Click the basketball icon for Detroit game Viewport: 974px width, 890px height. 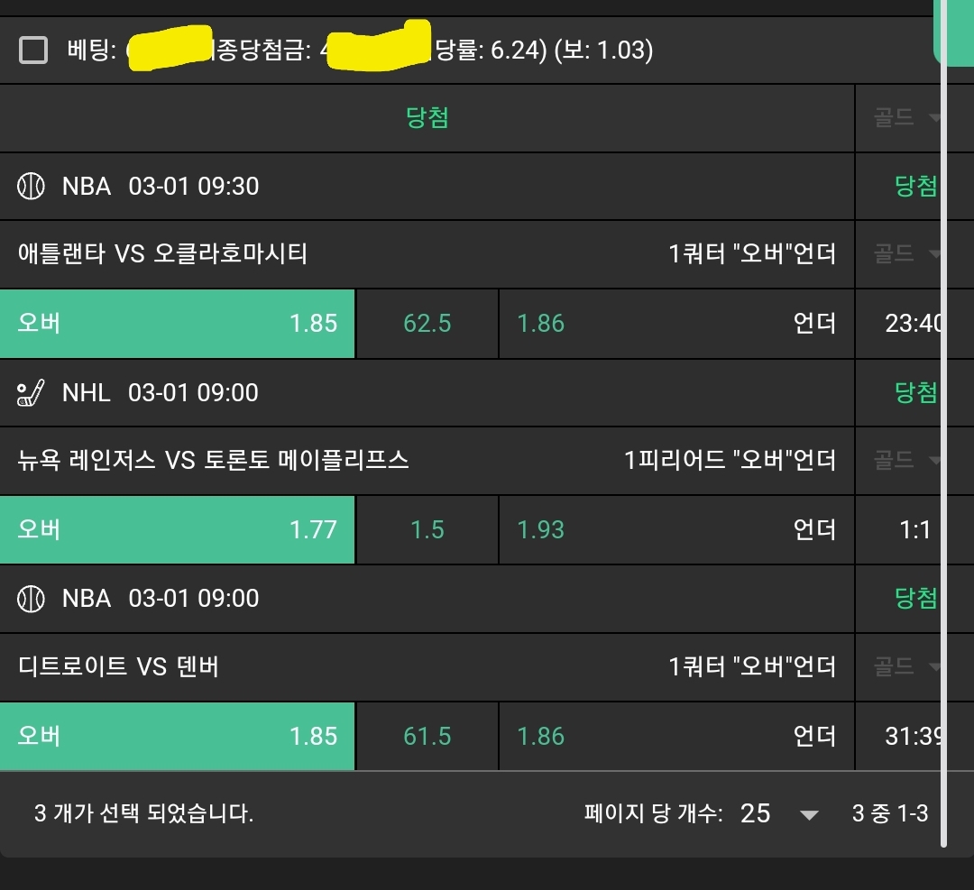point(31,598)
